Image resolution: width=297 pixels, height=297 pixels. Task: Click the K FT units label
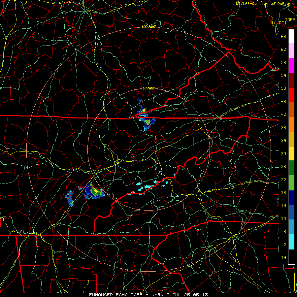pos(279,23)
